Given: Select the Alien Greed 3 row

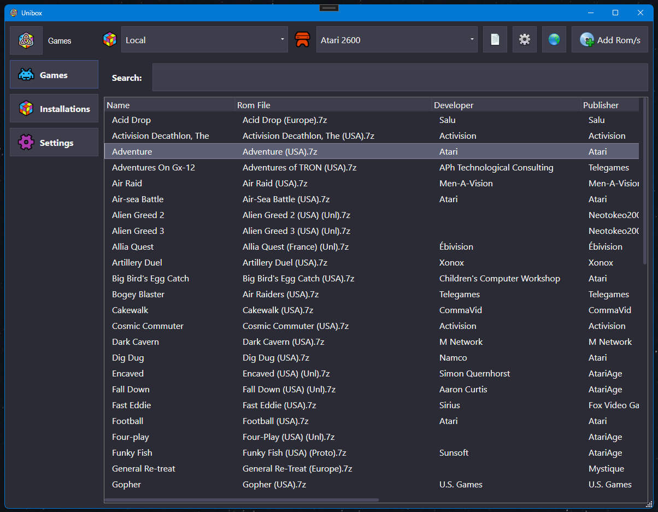Looking at the screenshot, I should click(371, 231).
